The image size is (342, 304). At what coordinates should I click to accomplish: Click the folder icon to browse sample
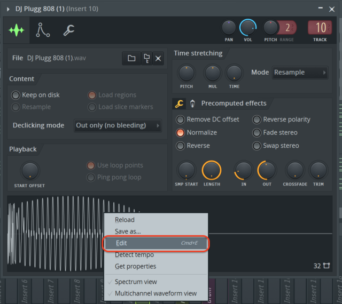[x=131, y=58]
